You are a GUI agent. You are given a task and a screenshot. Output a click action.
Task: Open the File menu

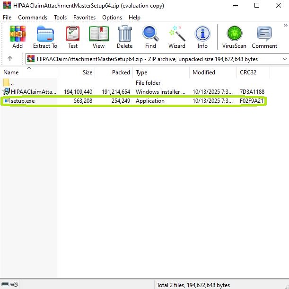pos(7,18)
